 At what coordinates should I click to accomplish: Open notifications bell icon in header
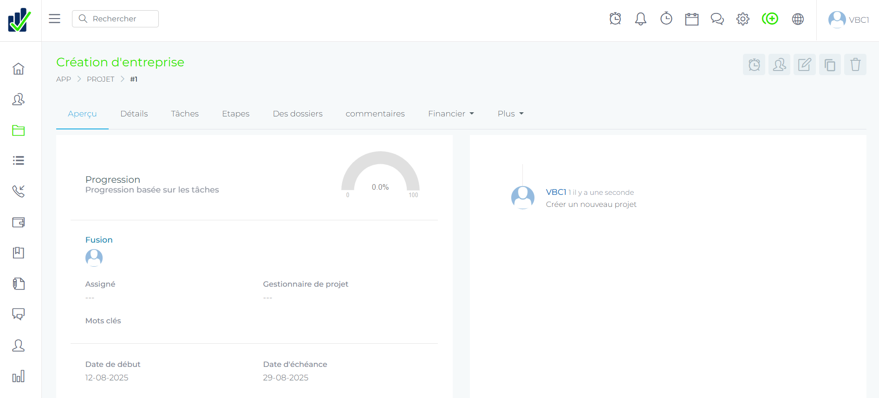640,19
